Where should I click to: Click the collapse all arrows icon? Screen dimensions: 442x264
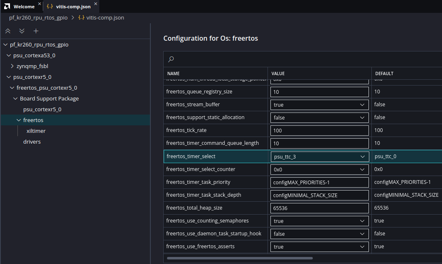8,31
